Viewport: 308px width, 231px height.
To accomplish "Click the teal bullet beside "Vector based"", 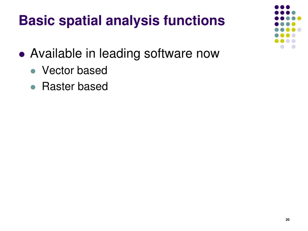I will click(x=33, y=71).
